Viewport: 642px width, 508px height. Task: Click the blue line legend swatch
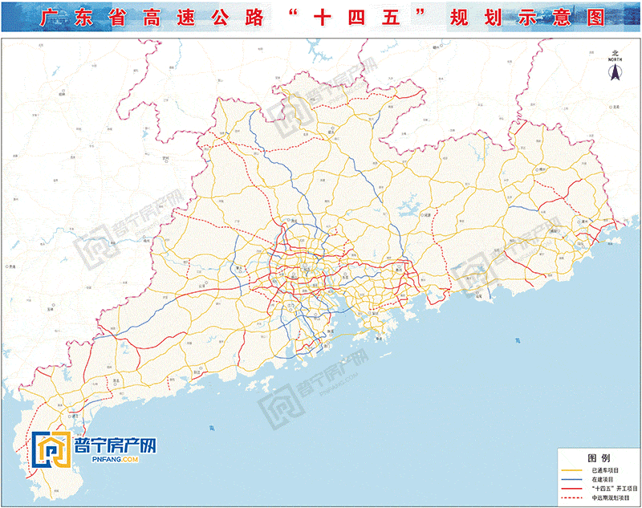[571, 478]
